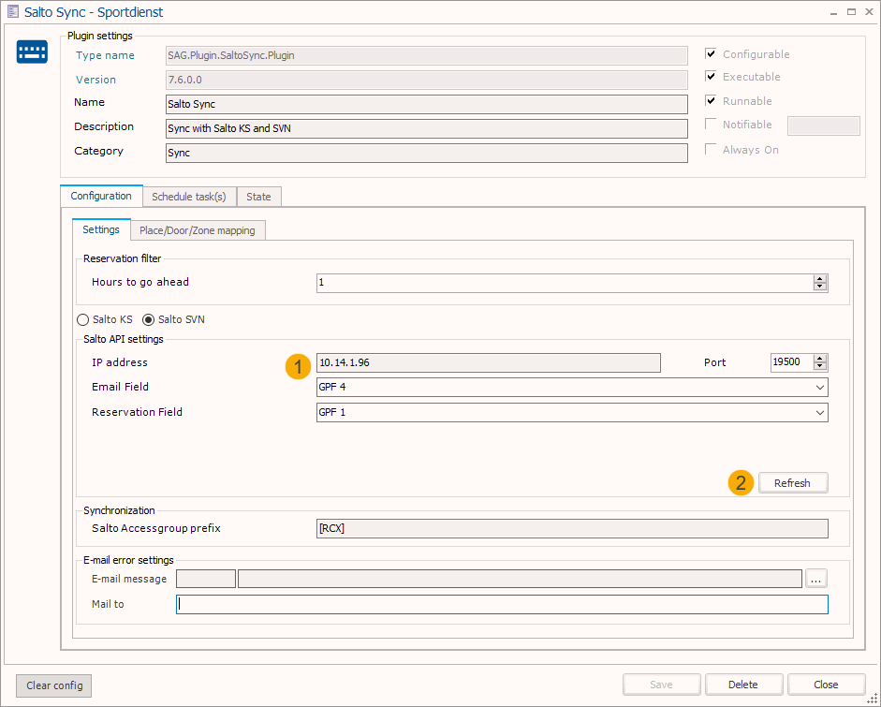This screenshot has height=707, width=881.
Task: Click the orange step 2 marker
Action: [741, 483]
